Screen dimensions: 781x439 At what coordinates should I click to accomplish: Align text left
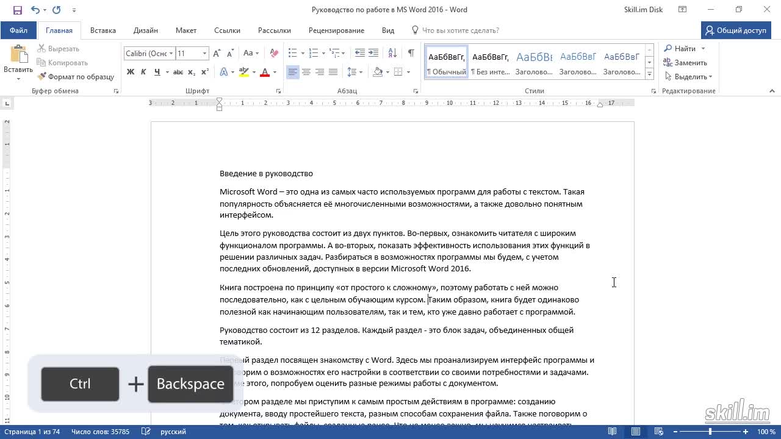pos(293,72)
